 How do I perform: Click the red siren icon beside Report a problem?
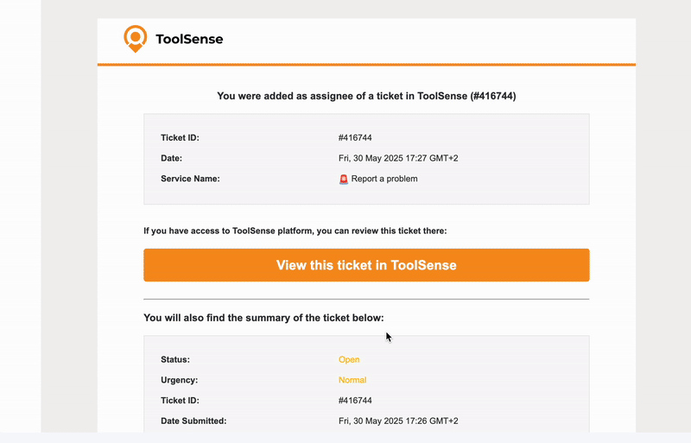pyautogui.click(x=344, y=179)
